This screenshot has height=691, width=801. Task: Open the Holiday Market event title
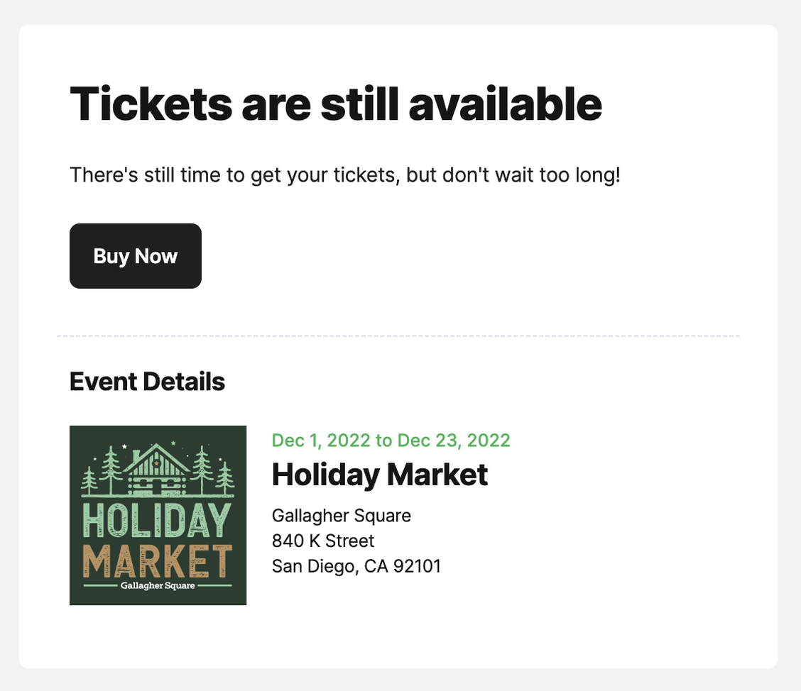click(380, 475)
